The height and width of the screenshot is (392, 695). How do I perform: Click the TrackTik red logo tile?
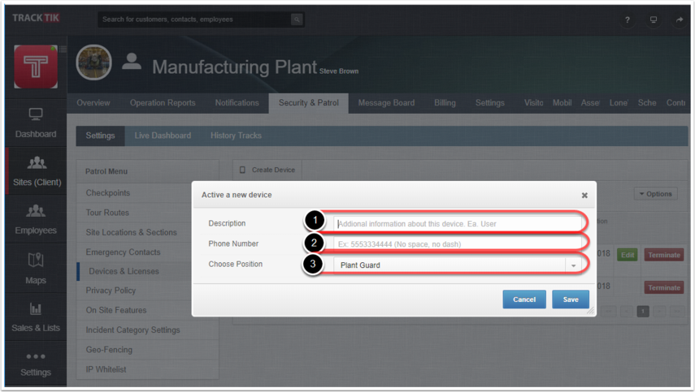[x=36, y=67]
